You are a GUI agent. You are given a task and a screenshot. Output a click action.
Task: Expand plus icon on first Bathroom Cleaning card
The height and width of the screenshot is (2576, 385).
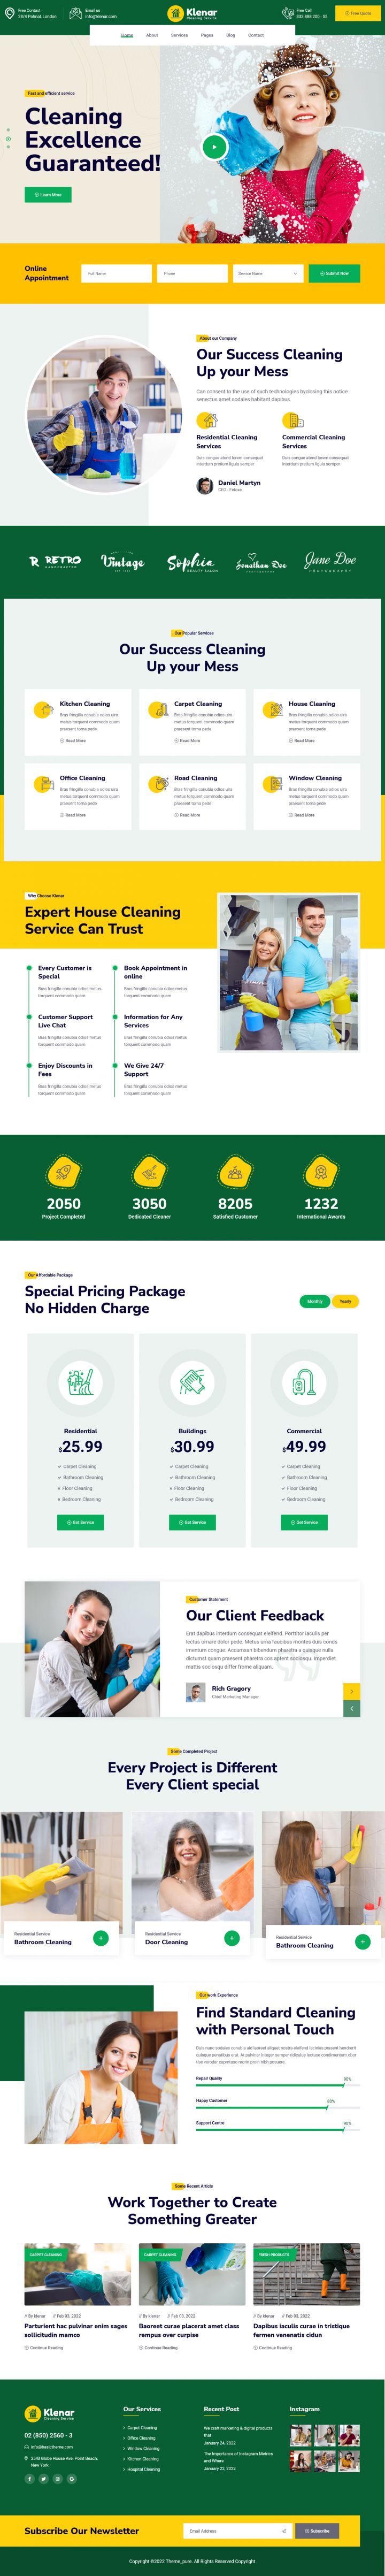(x=101, y=1938)
